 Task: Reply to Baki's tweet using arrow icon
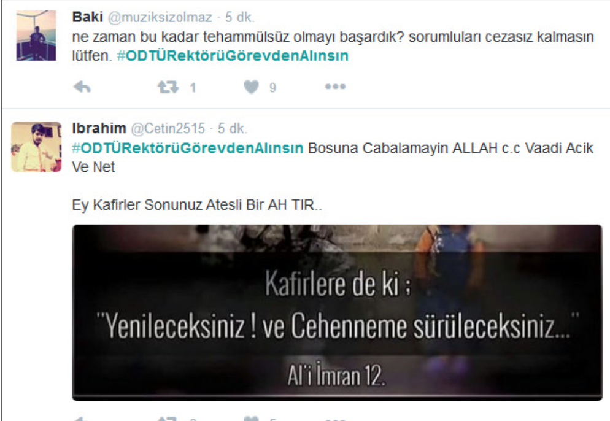tap(82, 87)
